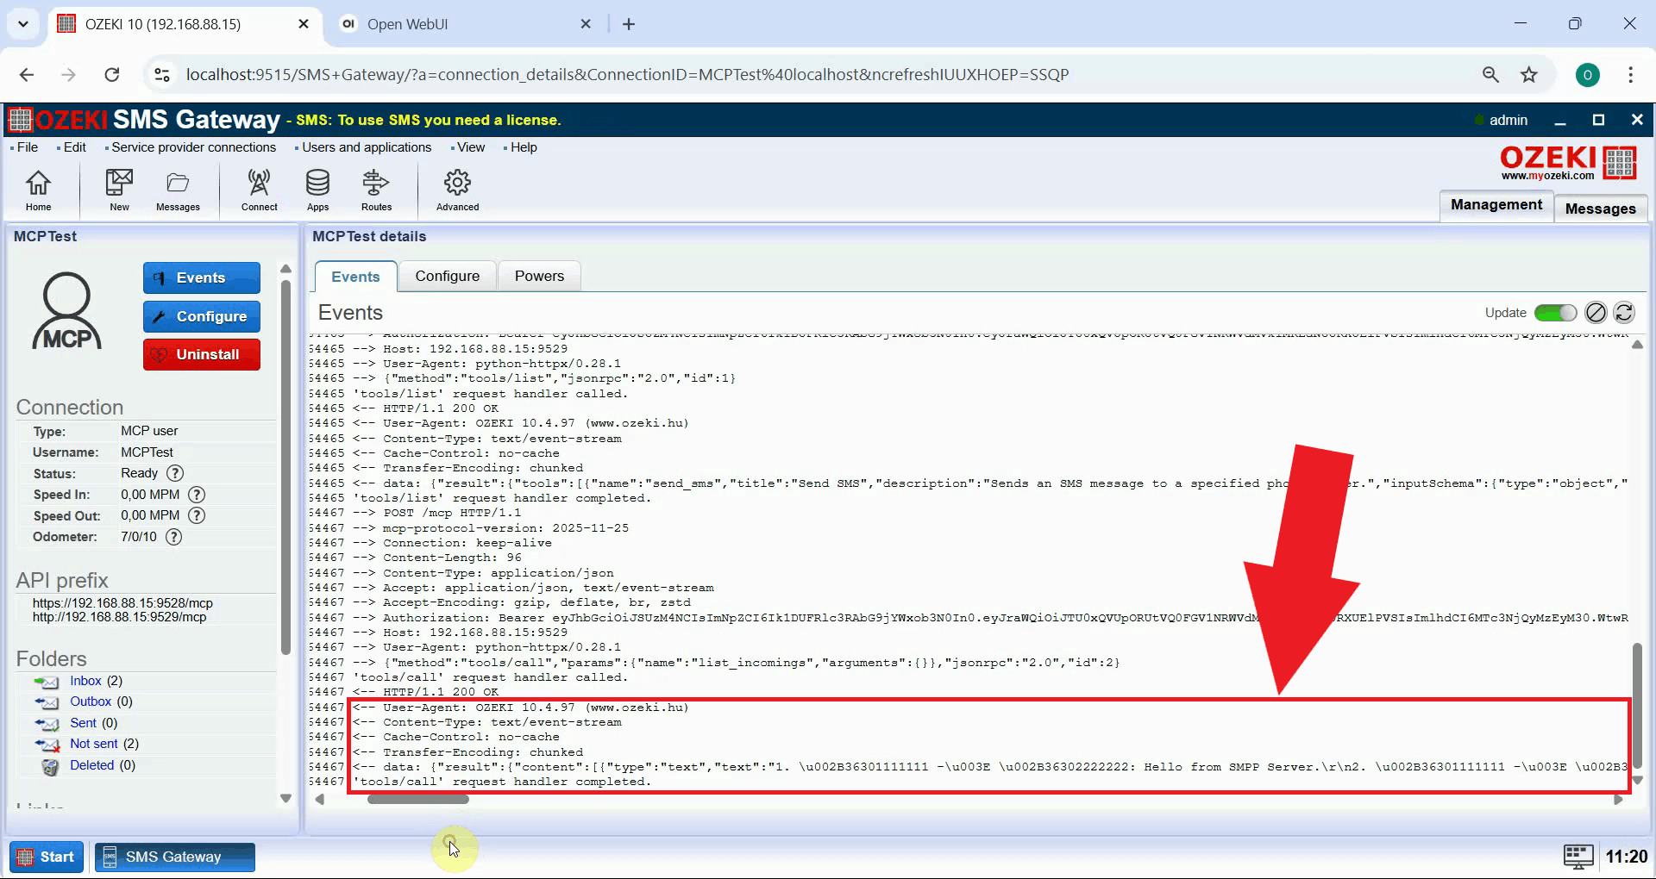Viewport: 1656px width, 879px height.
Task: Switch to the Configure tab
Action: click(x=447, y=276)
